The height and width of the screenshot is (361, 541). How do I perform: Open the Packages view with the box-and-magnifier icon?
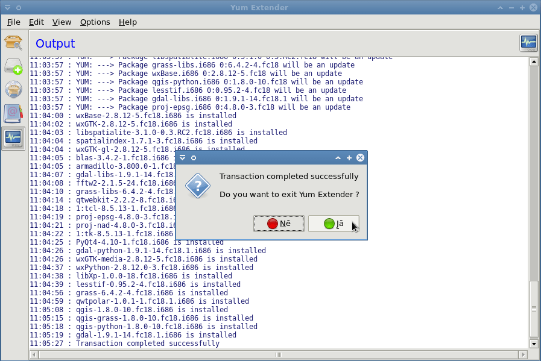(13, 43)
